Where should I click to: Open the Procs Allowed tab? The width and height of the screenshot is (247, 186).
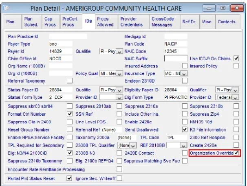point(106,22)
